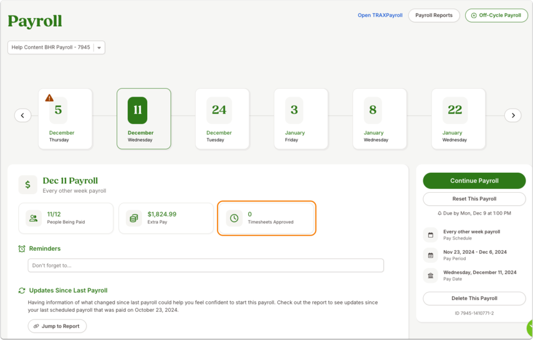Select the January 8 Wednesday payroll card

pyautogui.click(x=380, y=119)
